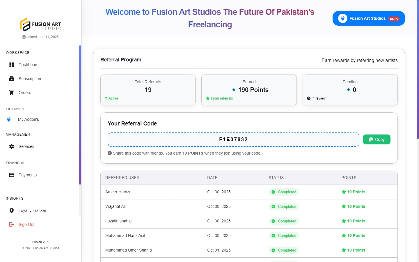This screenshot has width=419, height=262.
Task: Click the checkmark icon in Wajahat Ali row
Action: [273, 207]
